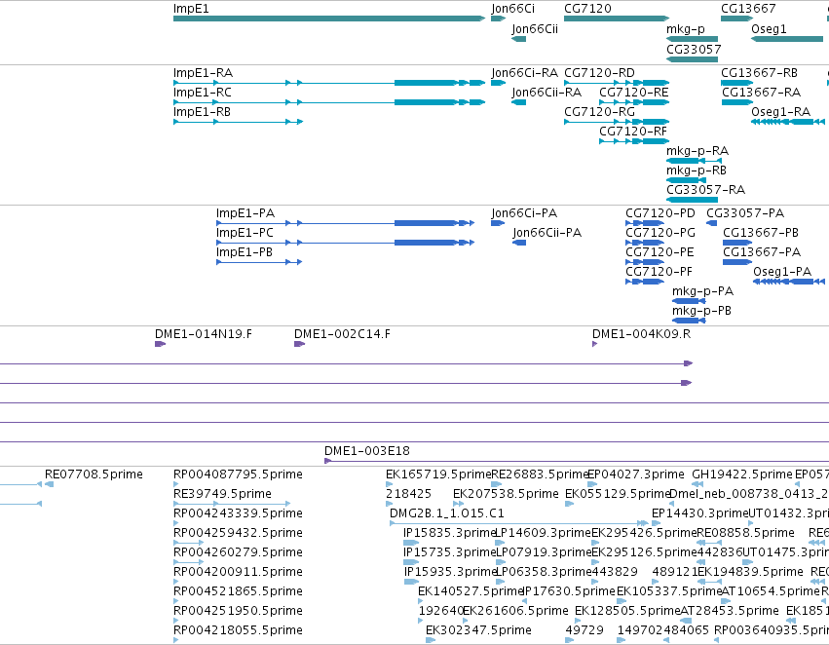Select the DME1-014N19.F clone end
The width and height of the screenshot is (829, 645).
160,344
